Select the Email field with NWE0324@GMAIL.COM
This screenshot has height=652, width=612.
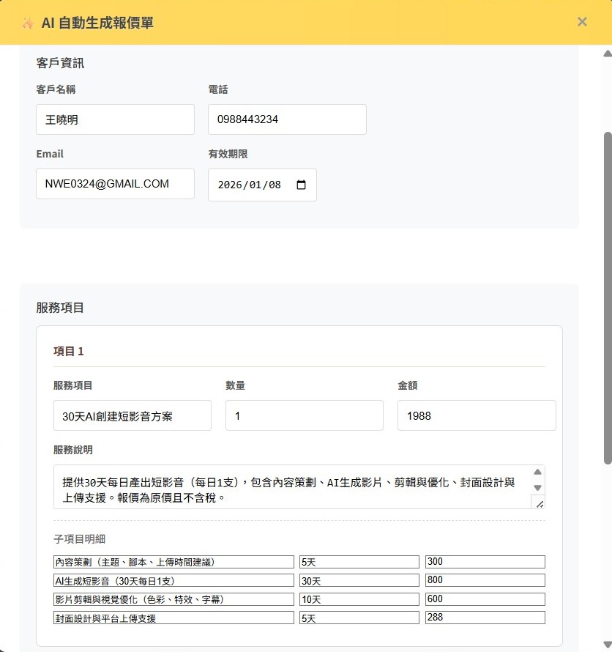tap(115, 184)
